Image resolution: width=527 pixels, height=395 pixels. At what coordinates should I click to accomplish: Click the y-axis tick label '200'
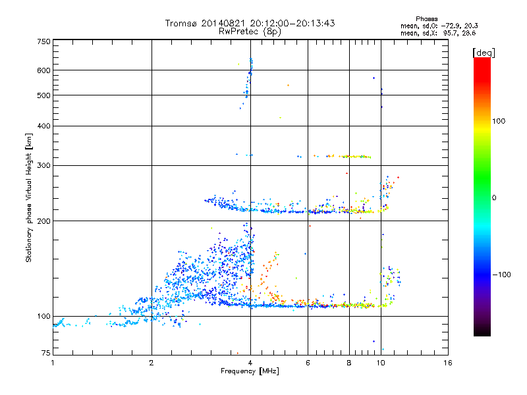(x=43, y=221)
